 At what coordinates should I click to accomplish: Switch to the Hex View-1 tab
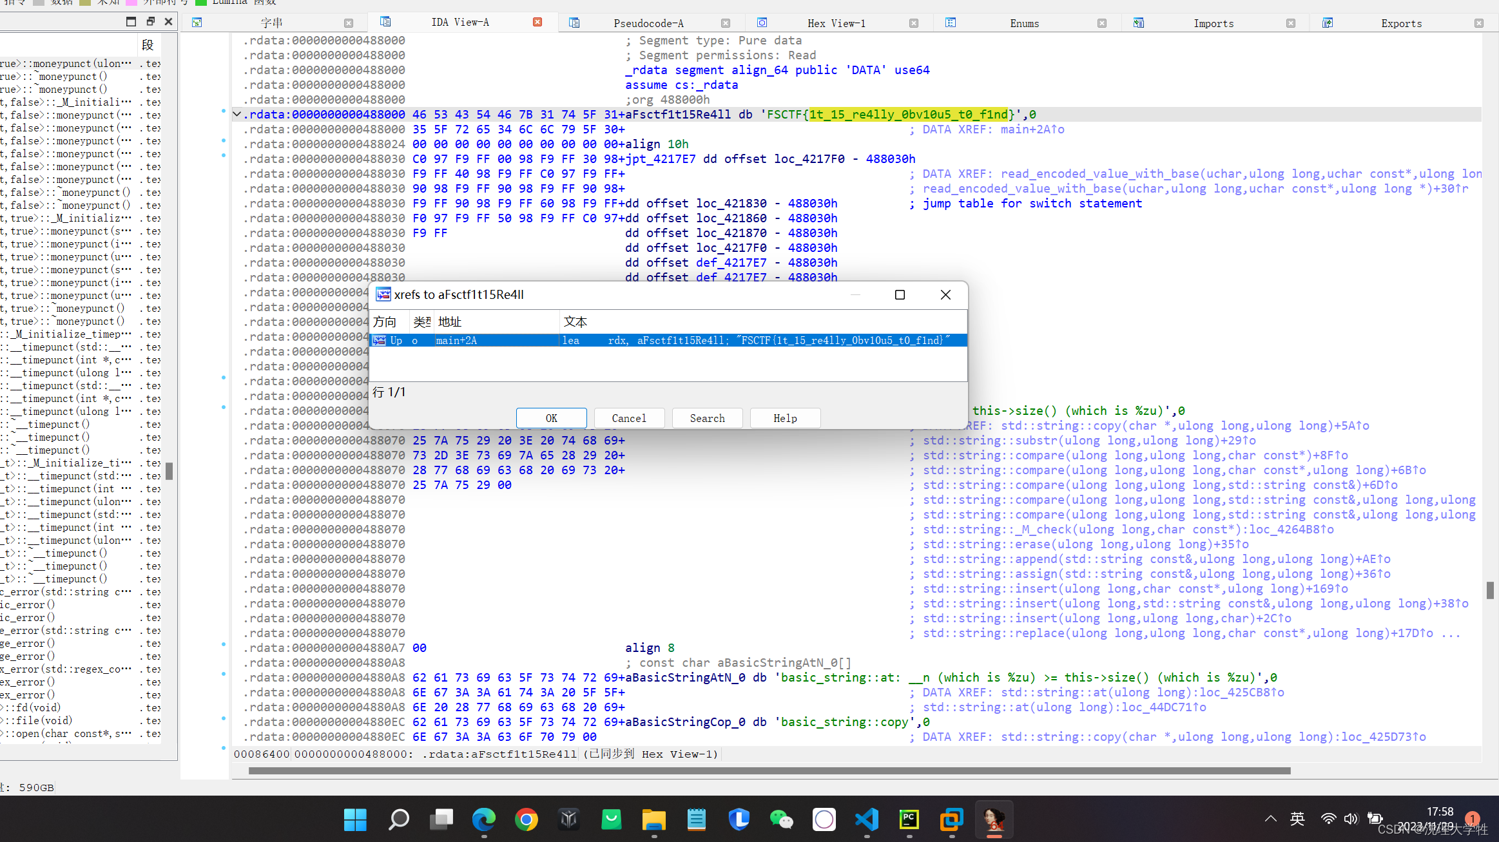point(836,23)
